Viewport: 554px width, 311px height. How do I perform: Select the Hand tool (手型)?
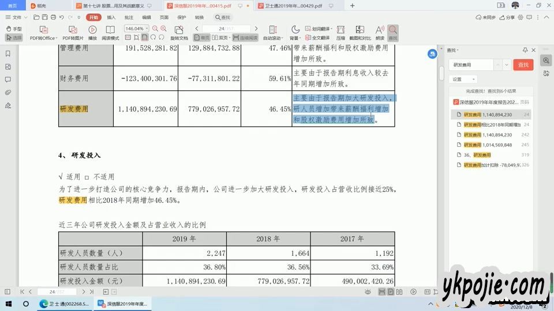pyautogui.click(x=14, y=29)
